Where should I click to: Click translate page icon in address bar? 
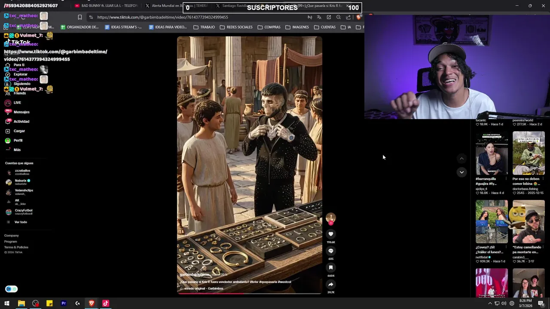[x=319, y=17]
